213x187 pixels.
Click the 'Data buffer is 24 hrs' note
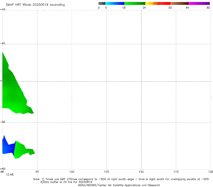(66, 182)
